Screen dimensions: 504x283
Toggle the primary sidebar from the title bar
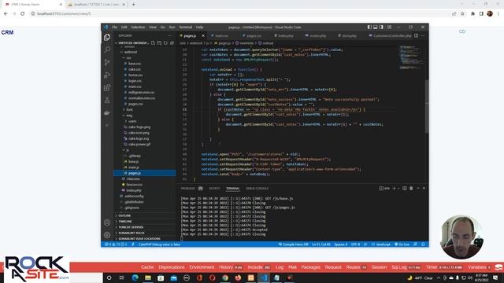(x=369, y=28)
